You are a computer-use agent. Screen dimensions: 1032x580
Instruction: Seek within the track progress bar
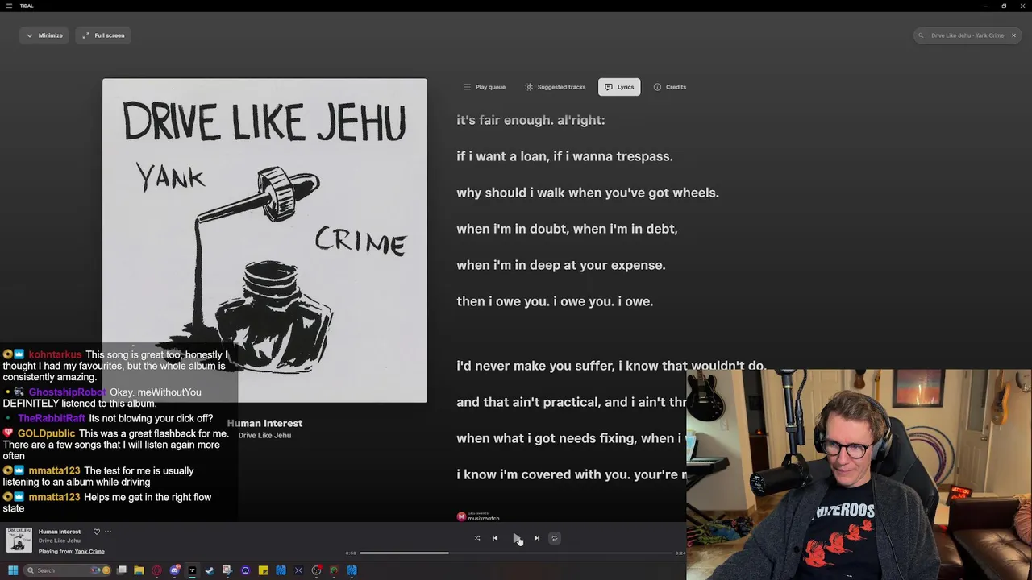point(516,553)
